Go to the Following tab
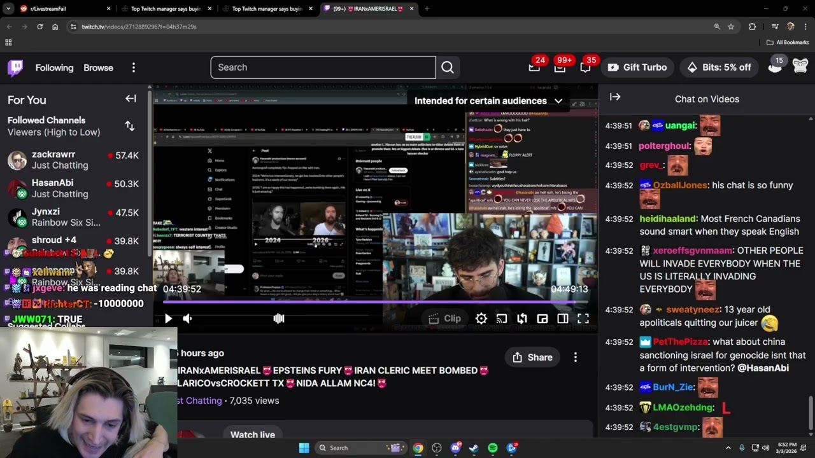 (54, 67)
